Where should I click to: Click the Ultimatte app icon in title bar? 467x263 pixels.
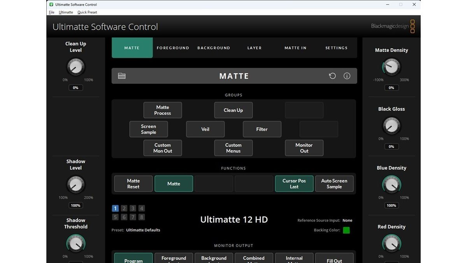tap(51, 4)
